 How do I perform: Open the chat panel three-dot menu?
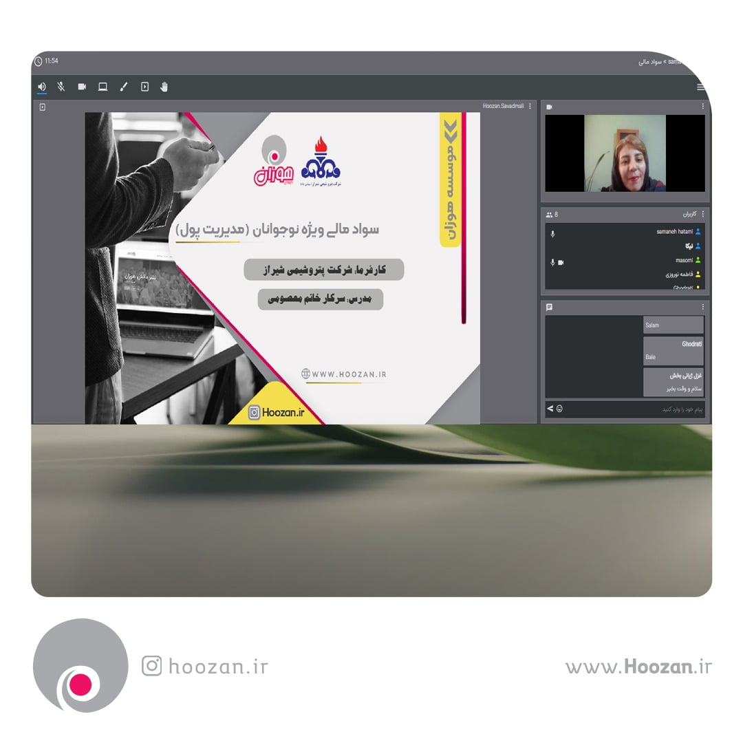(x=702, y=307)
